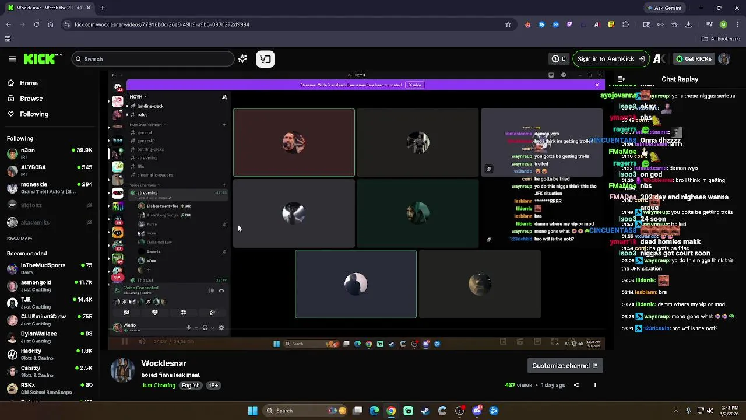Viewport: 746px width, 420px height.
Task: Open the points counter showing 0
Action: coord(559,59)
